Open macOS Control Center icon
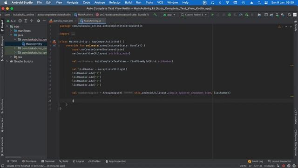The width and height of the screenshot is (298, 168). (266, 3)
